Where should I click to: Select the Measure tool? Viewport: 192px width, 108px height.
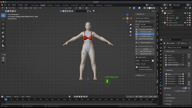click(3, 45)
